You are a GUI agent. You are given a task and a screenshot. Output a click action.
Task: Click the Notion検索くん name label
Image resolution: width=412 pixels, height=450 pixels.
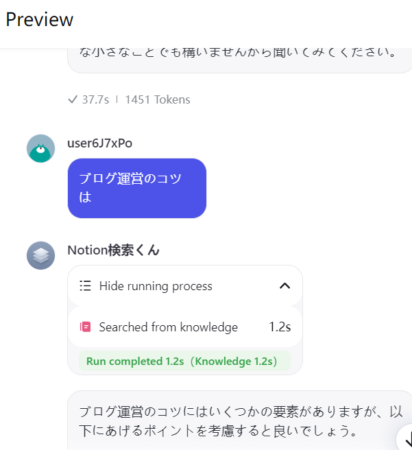(114, 250)
